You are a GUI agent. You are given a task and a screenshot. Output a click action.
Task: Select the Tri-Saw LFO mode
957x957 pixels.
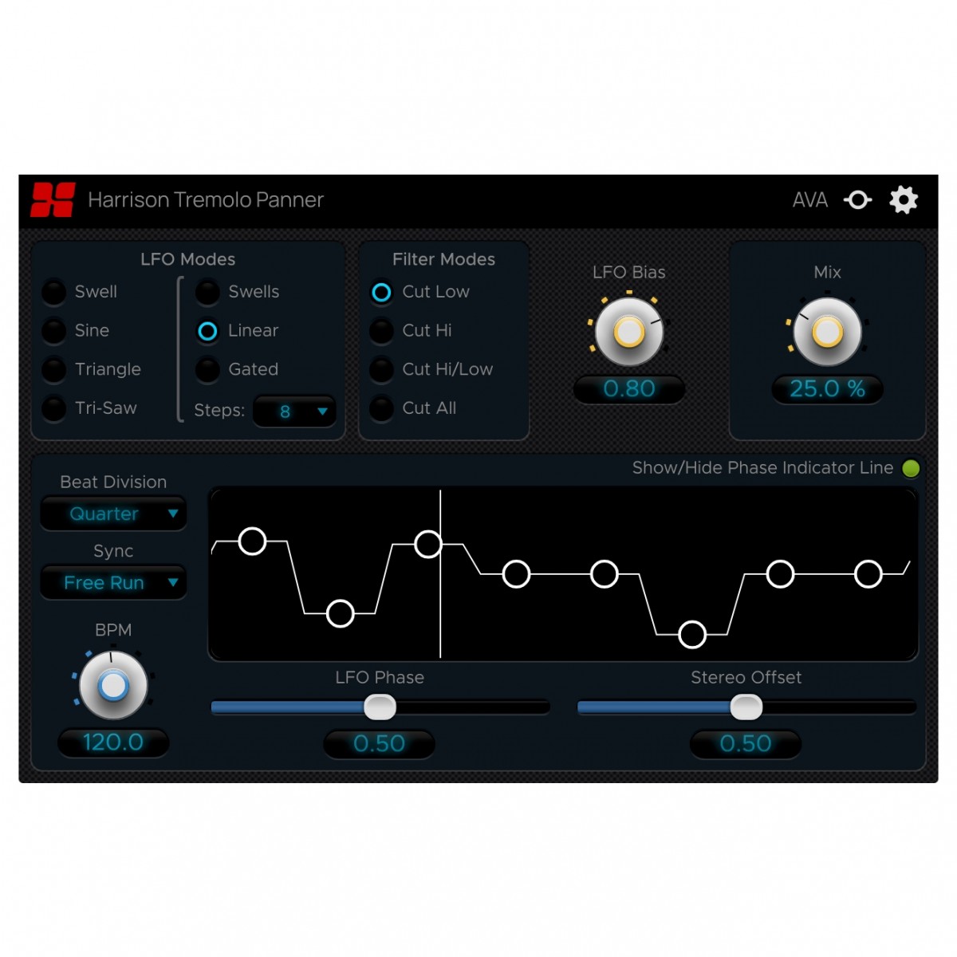[x=54, y=408]
